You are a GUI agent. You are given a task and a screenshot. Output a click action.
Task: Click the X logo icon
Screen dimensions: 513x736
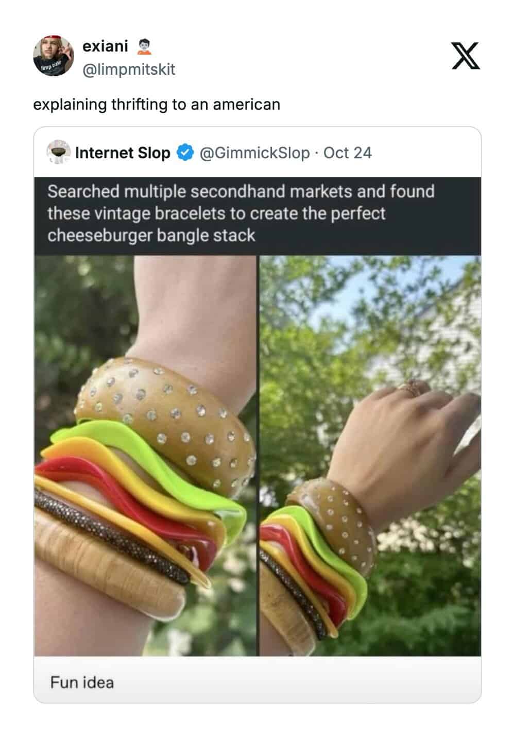tap(465, 56)
